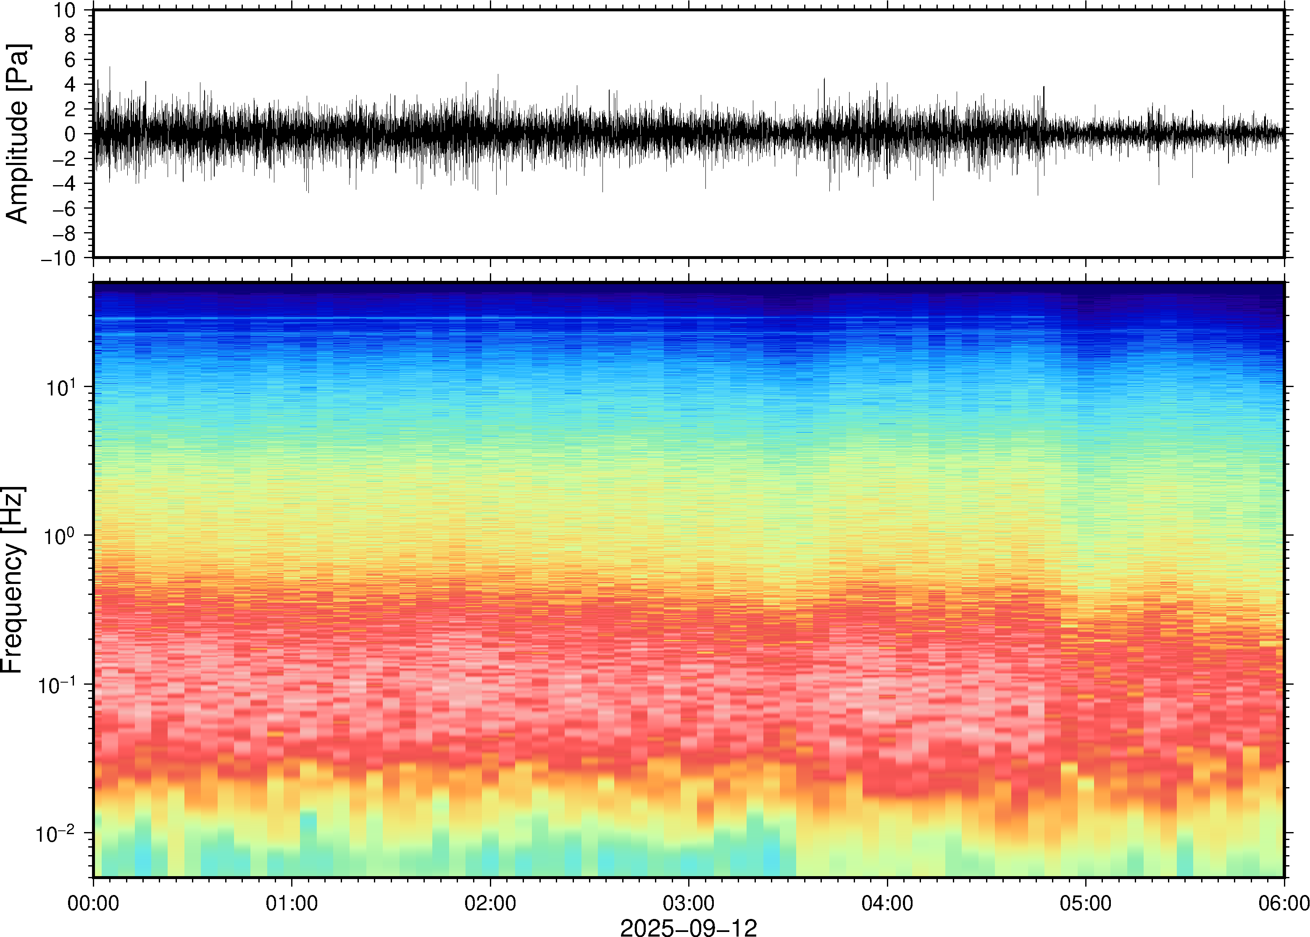Click the top amplitude tick label 10

65,10
